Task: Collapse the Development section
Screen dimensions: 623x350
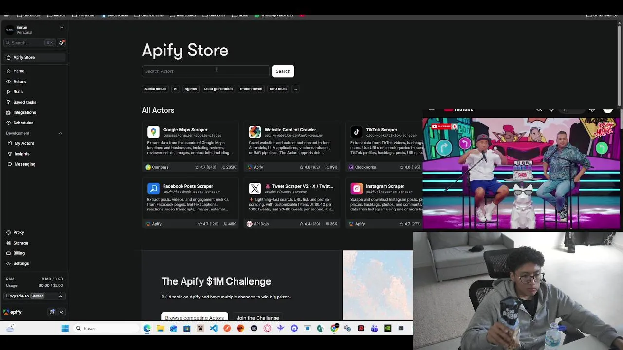Action: pos(60,133)
